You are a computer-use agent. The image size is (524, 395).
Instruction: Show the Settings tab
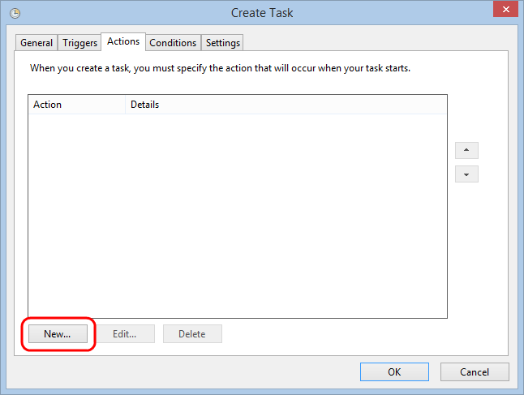point(222,43)
